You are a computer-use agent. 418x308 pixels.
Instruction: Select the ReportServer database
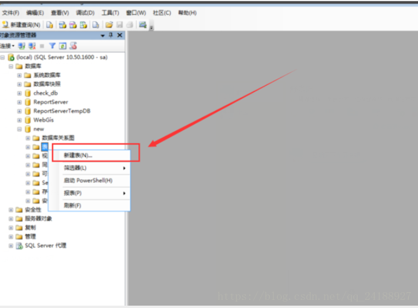coord(51,102)
